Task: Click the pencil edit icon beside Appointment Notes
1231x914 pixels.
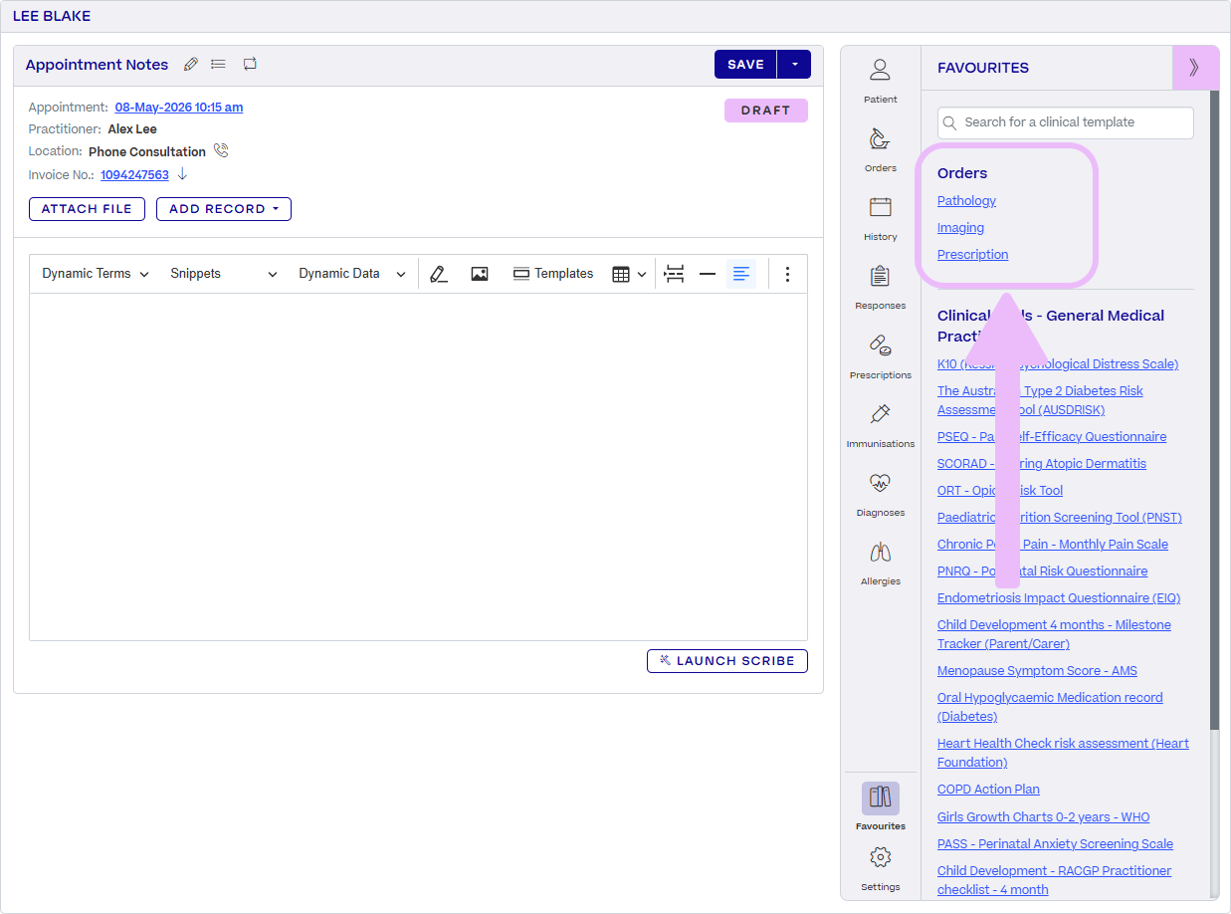Action: click(x=191, y=64)
